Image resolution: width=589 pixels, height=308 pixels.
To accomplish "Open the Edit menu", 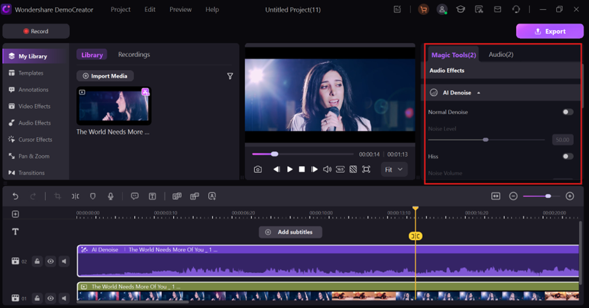I will pyautogui.click(x=150, y=9).
